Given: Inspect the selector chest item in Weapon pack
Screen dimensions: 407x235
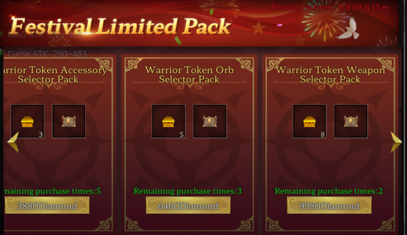Looking at the screenshot, I should tap(351, 121).
